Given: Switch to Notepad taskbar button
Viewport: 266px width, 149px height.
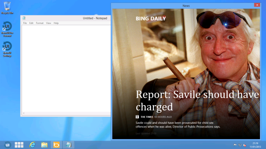Looking at the screenshot, I should 68,145.
